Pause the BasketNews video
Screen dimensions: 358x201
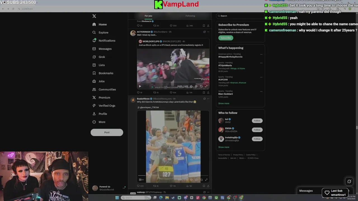point(140,180)
